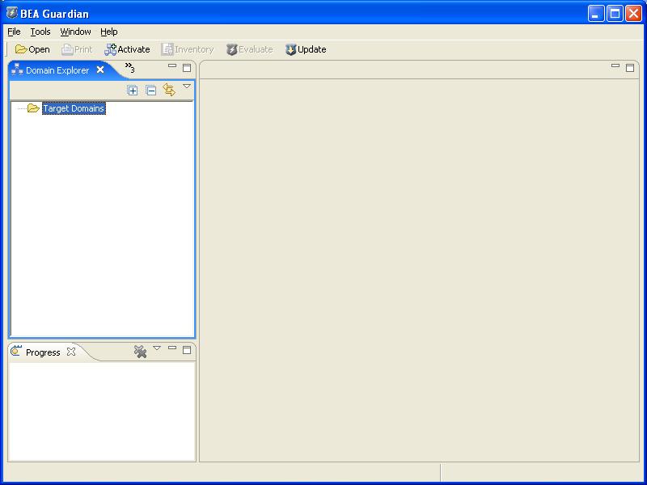This screenshot has height=485, width=647.
Task: Open the Help menu
Action: pyautogui.click(x=109, y=32)
